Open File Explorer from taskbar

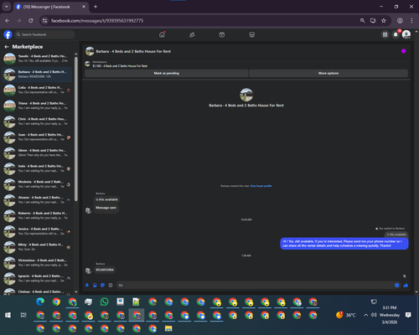pyautogui.click(x=168, y=328)
